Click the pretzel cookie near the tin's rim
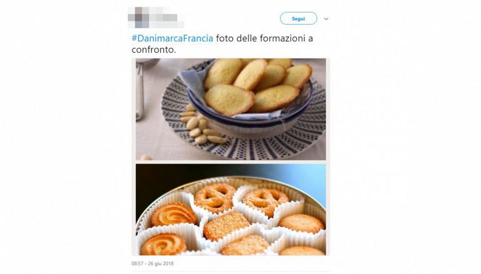 (266, 201)
